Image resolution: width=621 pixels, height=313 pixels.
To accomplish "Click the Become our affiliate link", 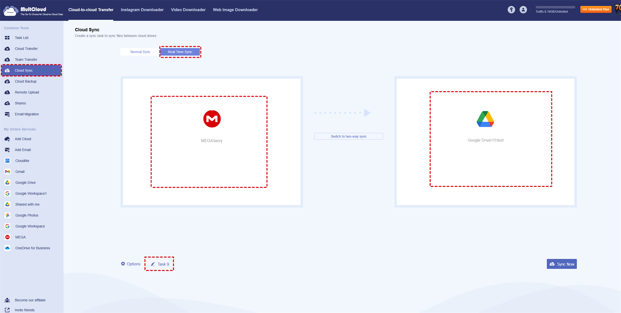I will click(x=30, y=300).
